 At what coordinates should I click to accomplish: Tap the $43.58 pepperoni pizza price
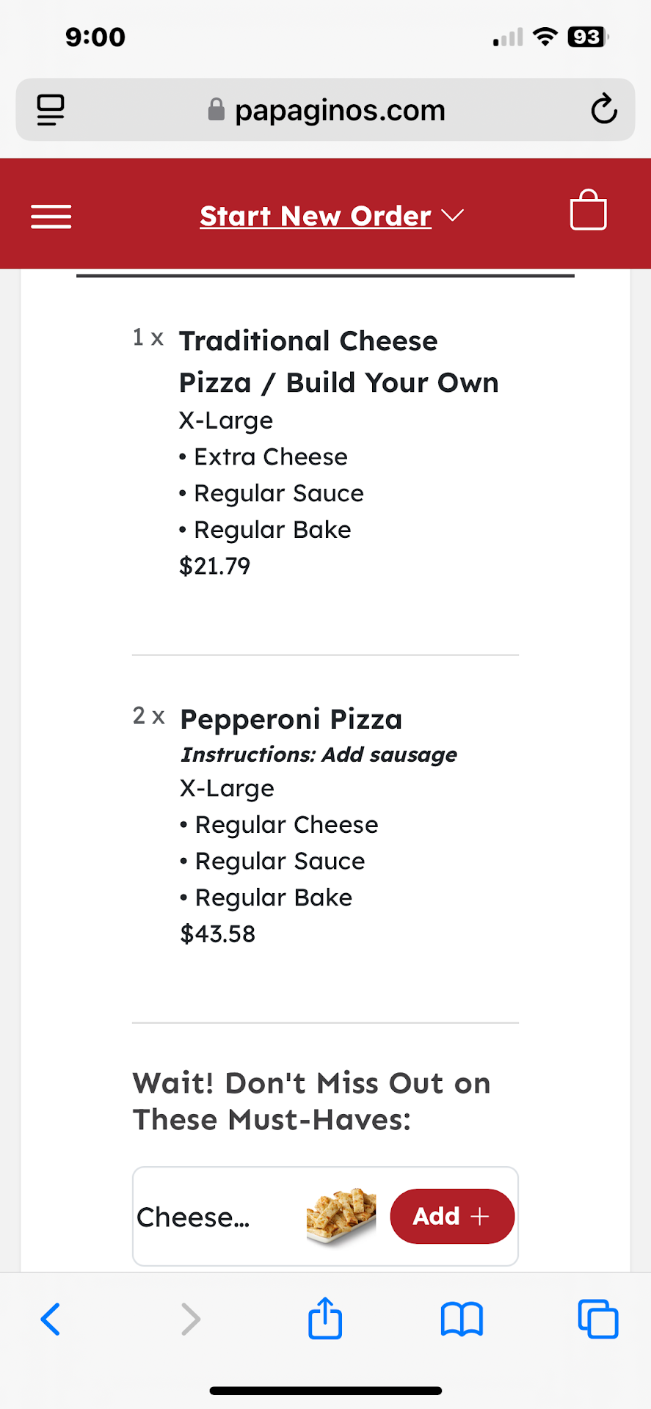click(217, 933)
